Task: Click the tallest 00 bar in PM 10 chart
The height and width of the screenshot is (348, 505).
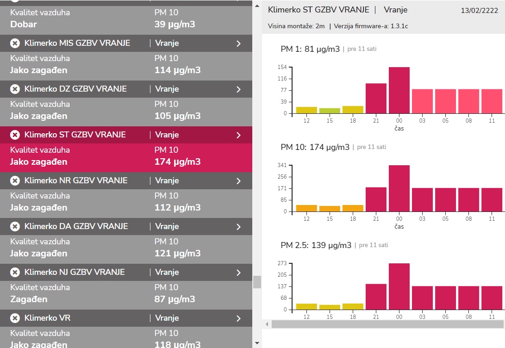Action: pos(399,188)
